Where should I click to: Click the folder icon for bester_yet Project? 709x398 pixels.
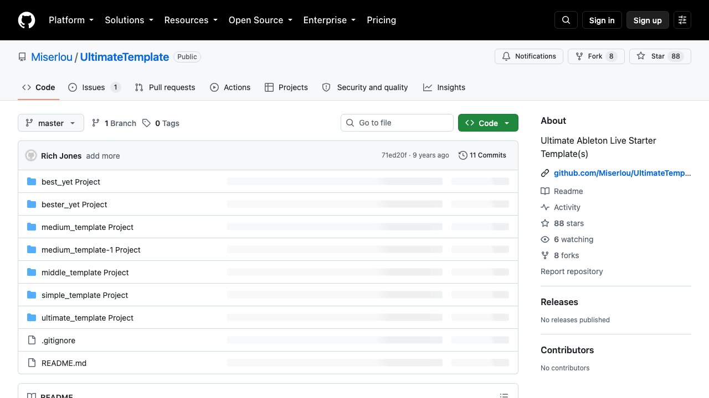(x=32, y=205)
